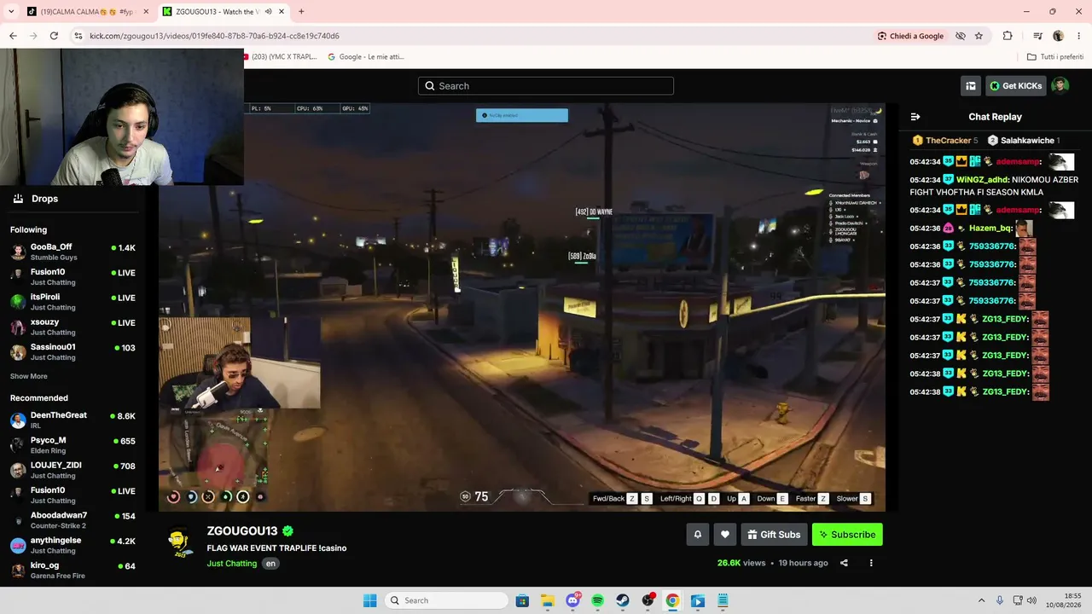Click TheCracker top gifter badge

[945, 141]
